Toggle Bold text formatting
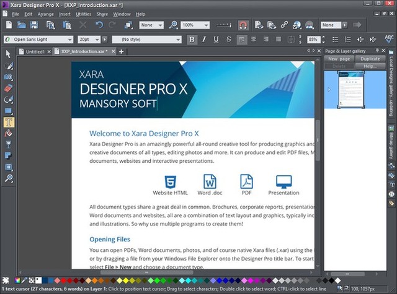Viewport: 397px width, 294px height. coord(192,39)
